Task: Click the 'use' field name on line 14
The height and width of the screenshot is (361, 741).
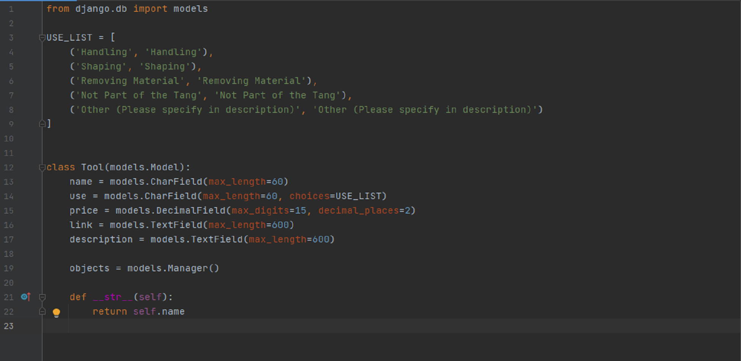Action: click(x=78, y=196)
